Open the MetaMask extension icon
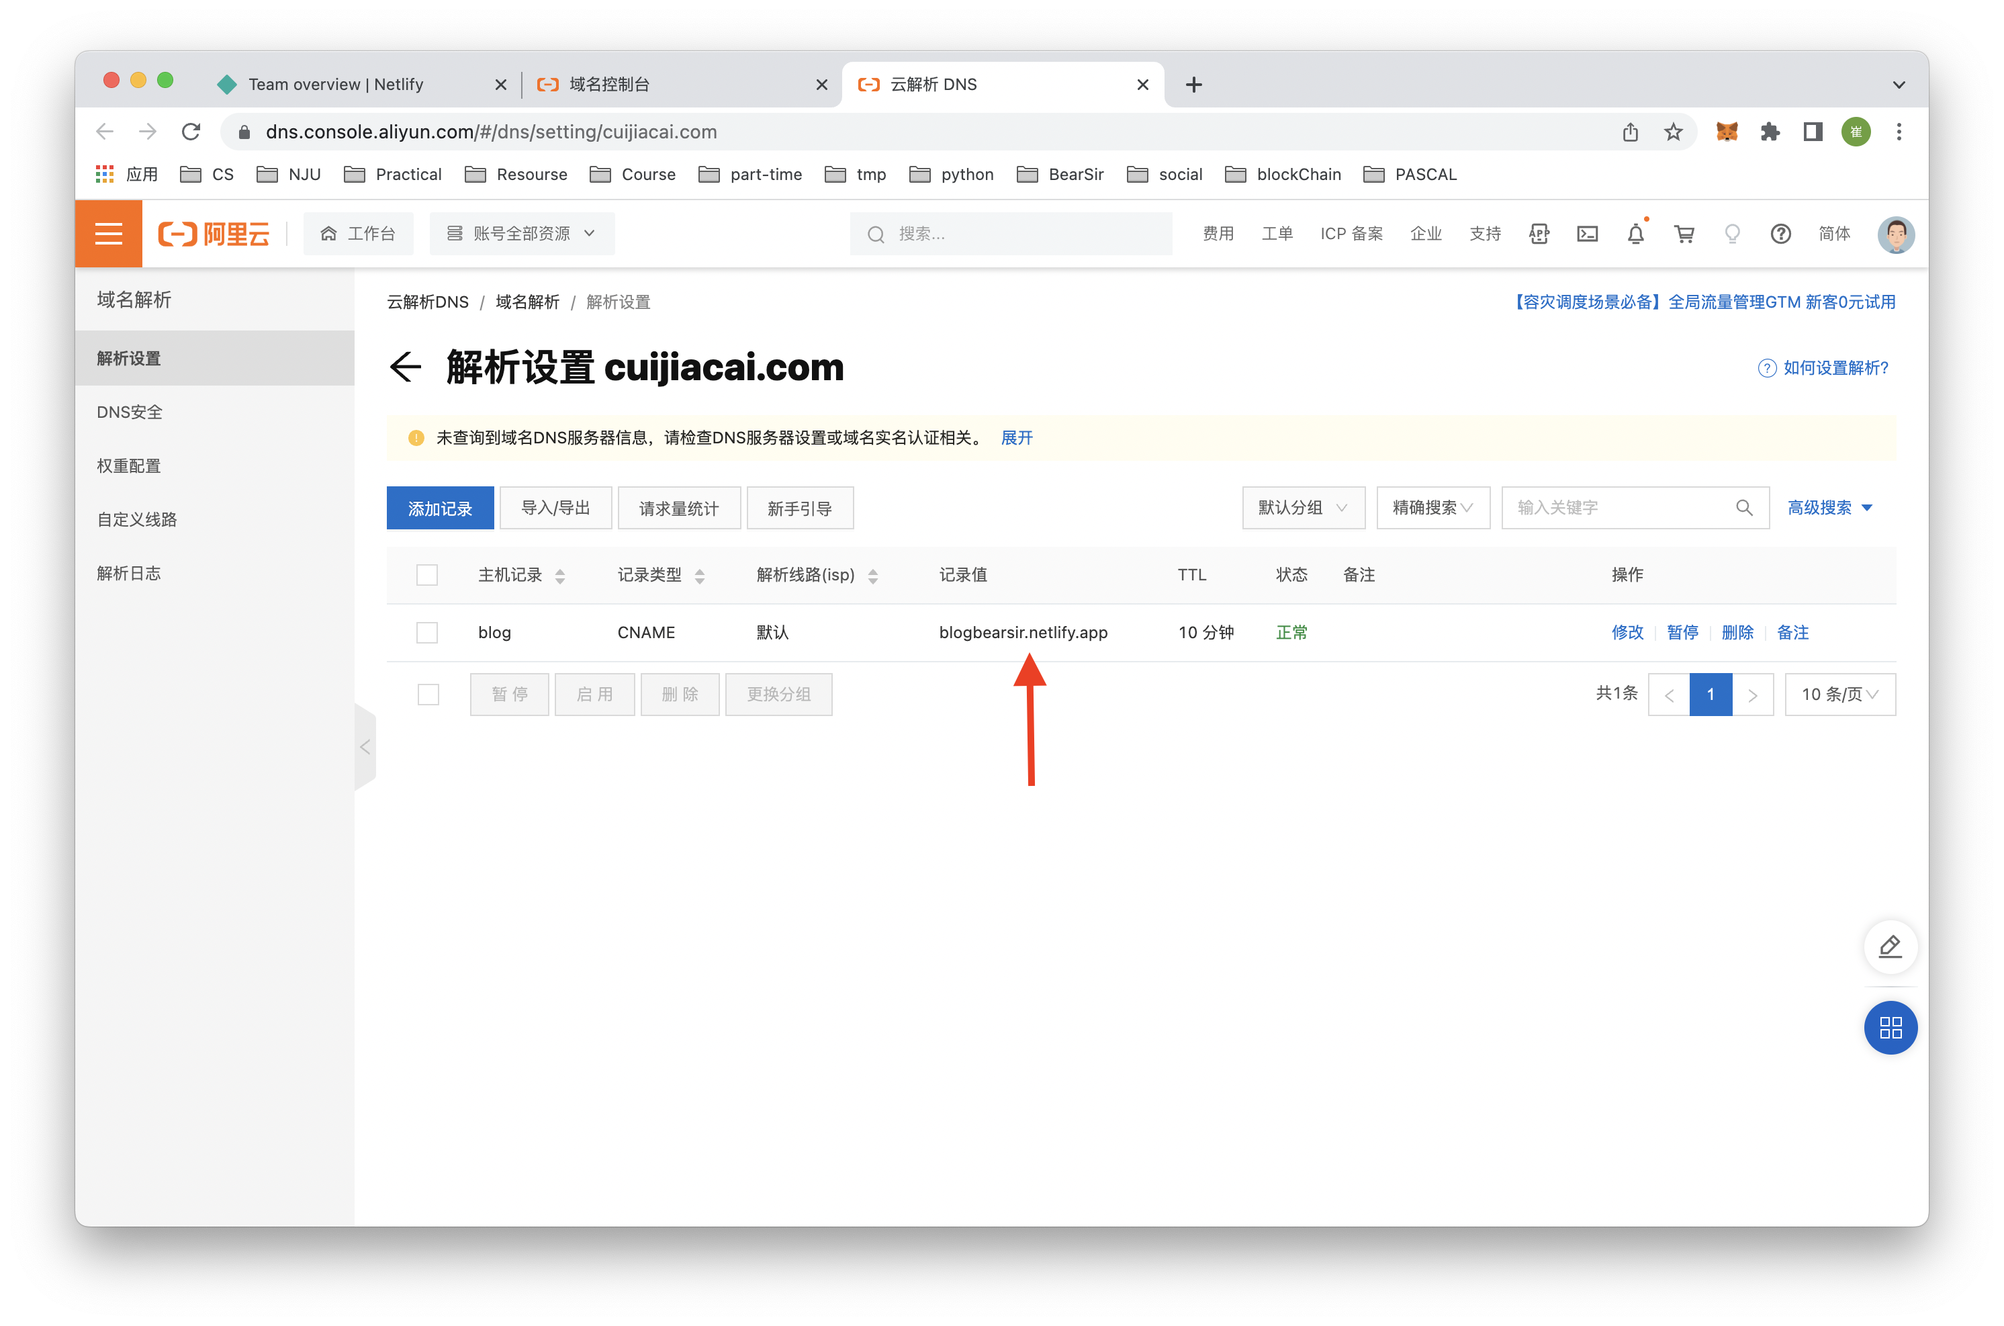Image resolution: width=2004 pixels, height=1326 pixels. pyautogui.click(x=1727, y=131)
